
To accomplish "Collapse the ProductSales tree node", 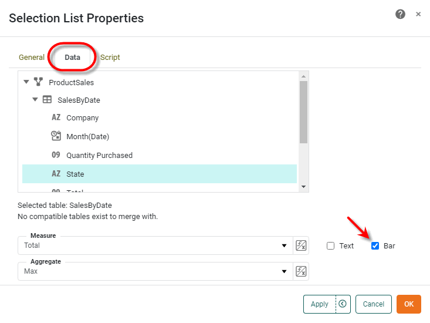I will (26, 82).
